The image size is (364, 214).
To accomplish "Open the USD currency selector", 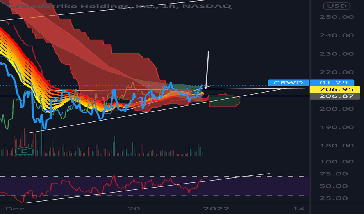I will (337, 6).
